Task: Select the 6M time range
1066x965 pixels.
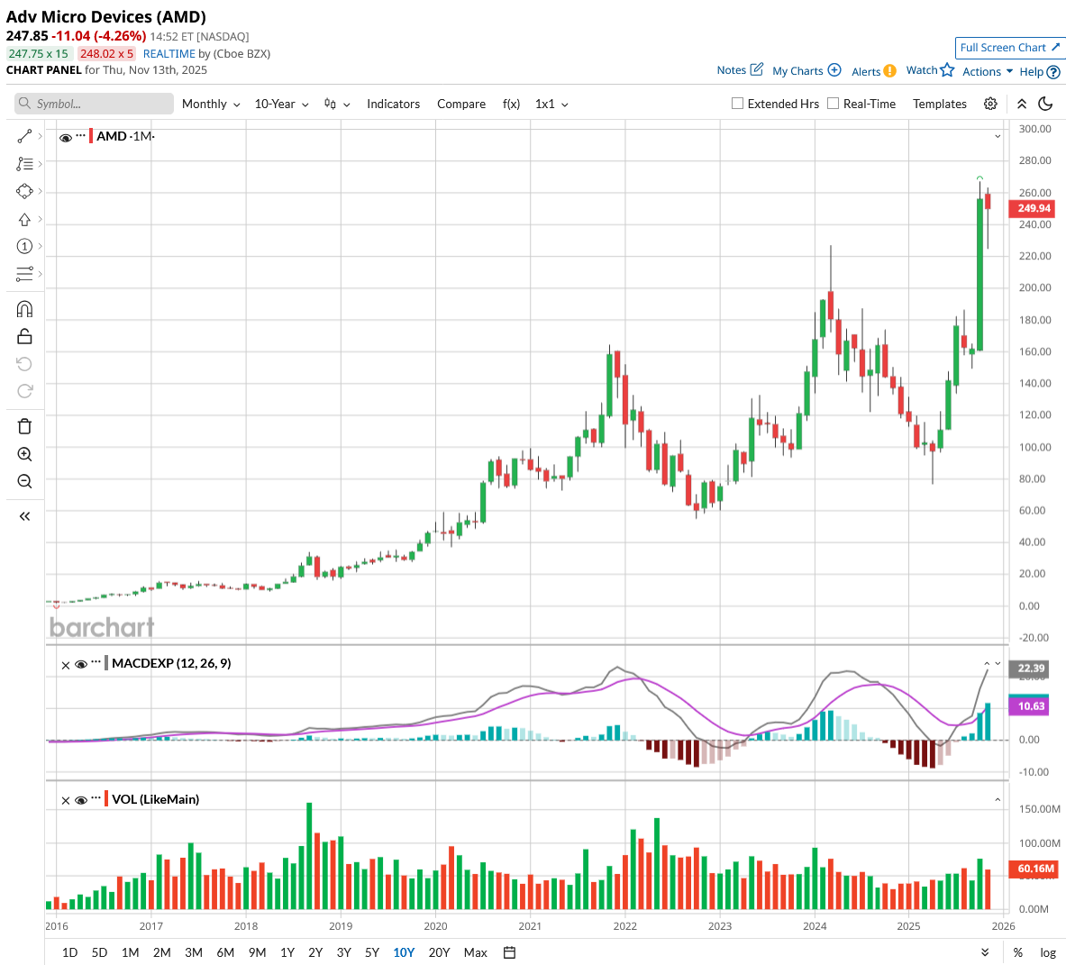Action: coord(225,952)
